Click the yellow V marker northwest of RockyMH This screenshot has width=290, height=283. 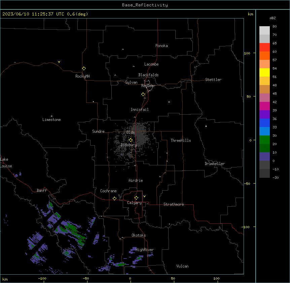(59, 62)
